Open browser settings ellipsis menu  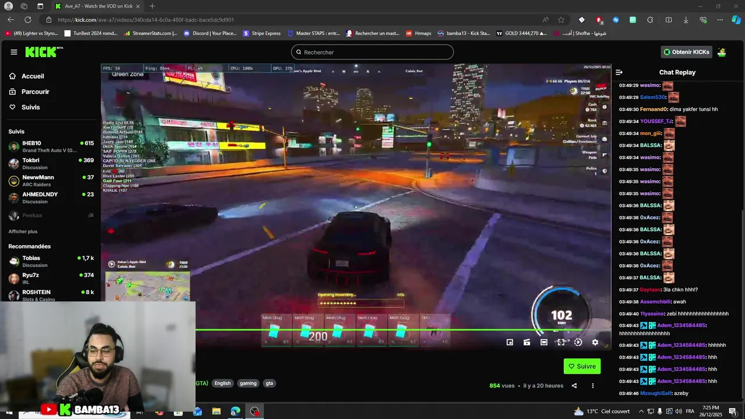(x=720, y=20)
